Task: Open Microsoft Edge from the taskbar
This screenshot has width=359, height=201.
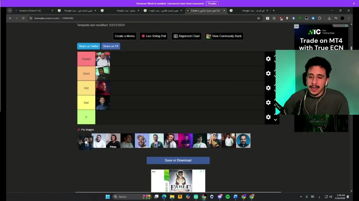Action: click(164, 197)
